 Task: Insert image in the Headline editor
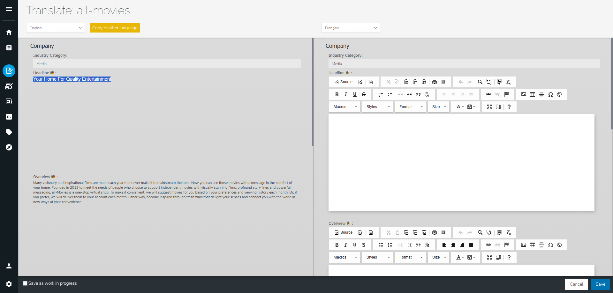tap(524, 94)
